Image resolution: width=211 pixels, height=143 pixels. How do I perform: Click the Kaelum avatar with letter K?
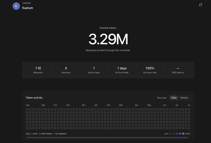coord(16,6)
